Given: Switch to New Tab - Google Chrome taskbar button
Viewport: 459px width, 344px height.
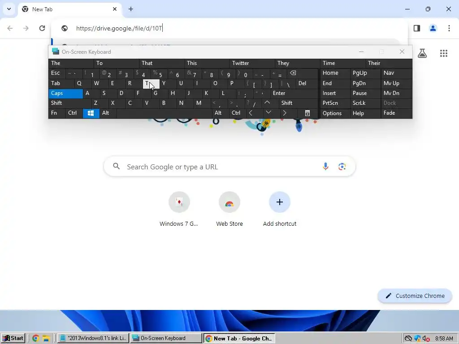Looking at the screenshot, I should [x=239, y=338].
